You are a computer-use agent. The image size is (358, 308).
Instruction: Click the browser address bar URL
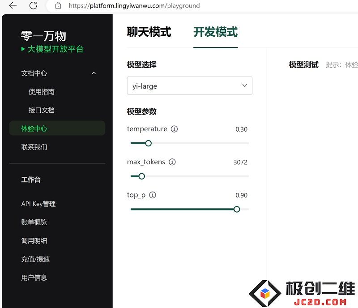pyautogui.click(x=134, y=5)
